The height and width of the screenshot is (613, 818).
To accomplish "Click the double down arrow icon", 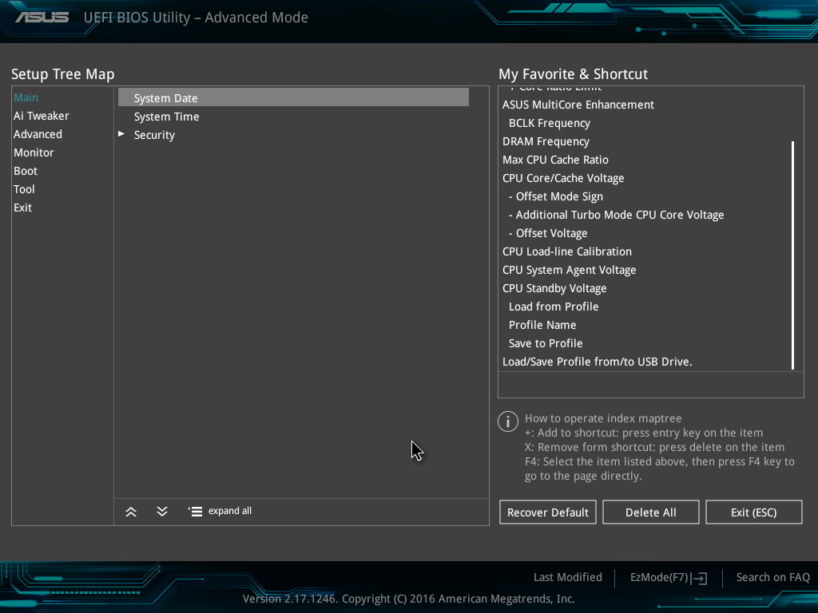I will coord(162,512).
